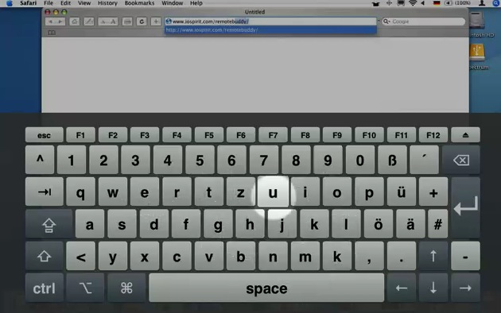Click the Safari address bar field
The height and width of the screenshot is (313, 501).
(x=270, y=21)
